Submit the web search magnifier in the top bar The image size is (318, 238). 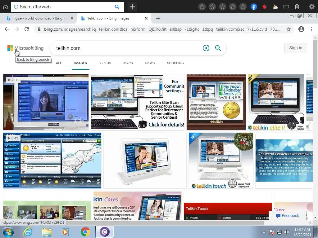point(117,7)
